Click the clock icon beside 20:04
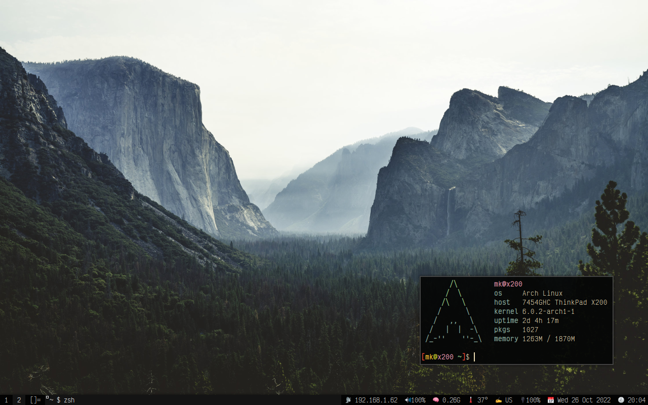This screenshot has width=648, height=405. tap(621, 400)
